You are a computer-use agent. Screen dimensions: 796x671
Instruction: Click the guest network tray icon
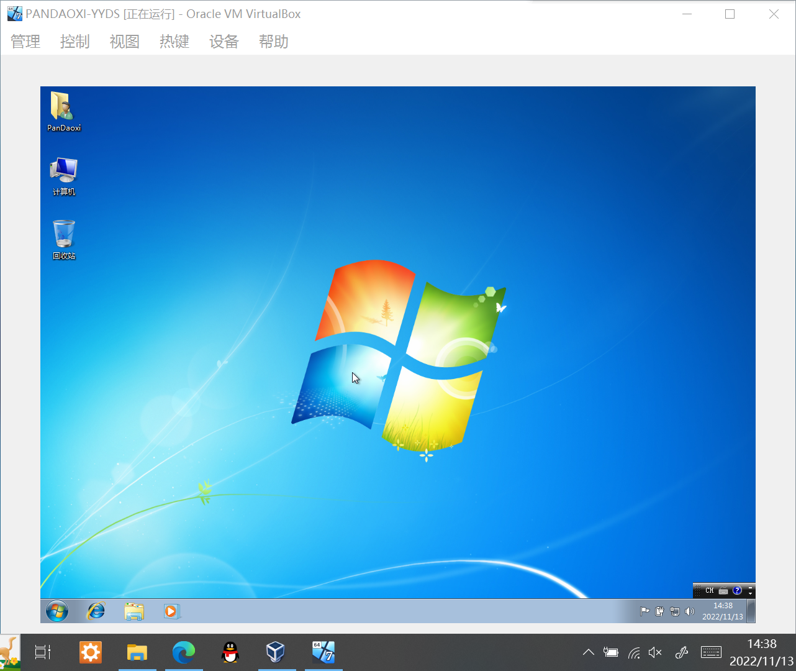click(x=674, y=611)
